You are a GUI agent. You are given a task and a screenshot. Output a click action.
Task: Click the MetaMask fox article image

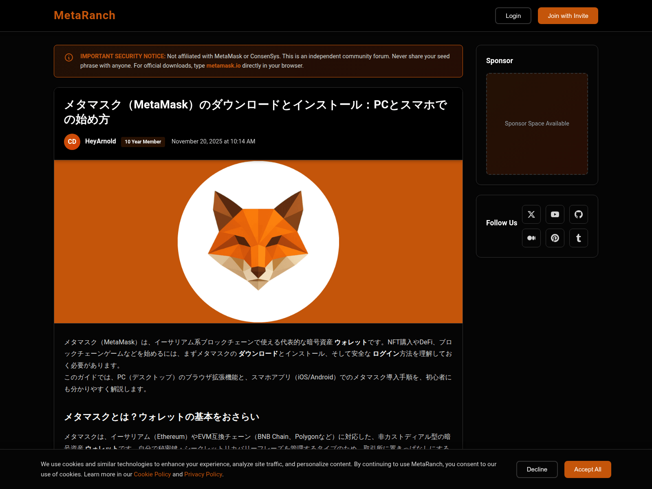258,242
